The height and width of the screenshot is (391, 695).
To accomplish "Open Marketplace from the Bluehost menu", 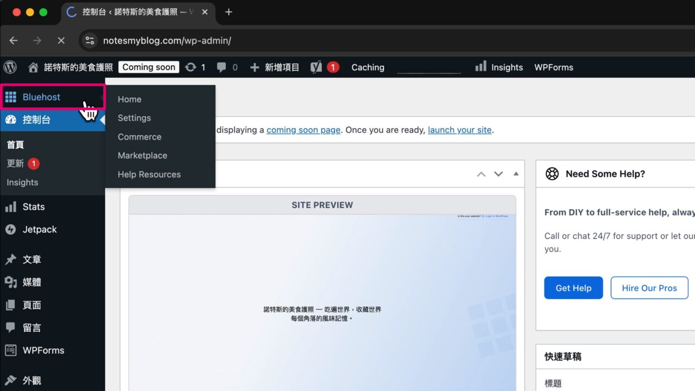I will coord(142,155).
